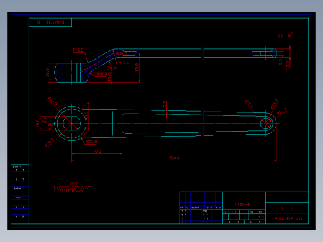
Task: Click the S0041F16 -11 title block number
Action: [288, 219]
